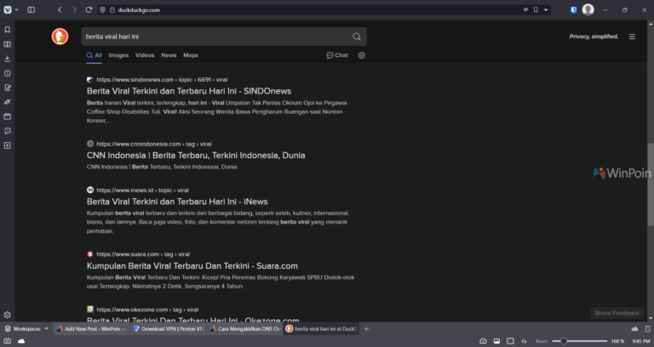This screenshot has height=347, width=654.
Task: Open the DuckDuckGo hamburger menu
Action: (633, 37)
